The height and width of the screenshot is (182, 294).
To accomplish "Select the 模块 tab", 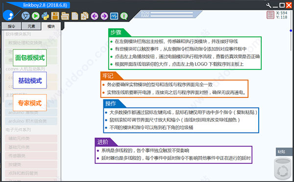I will coord(51,26).
